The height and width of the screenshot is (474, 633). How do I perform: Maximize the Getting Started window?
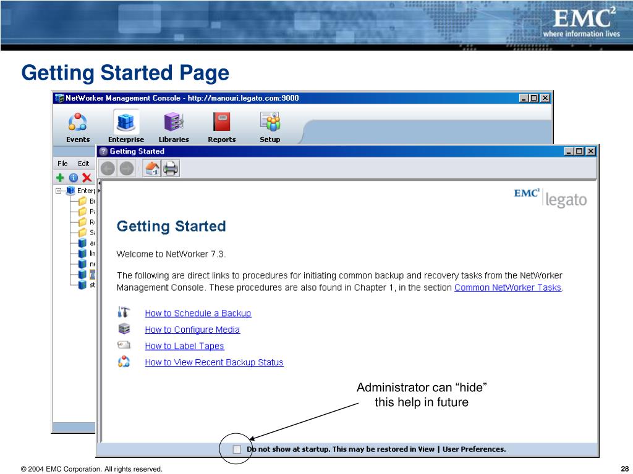coord(579,151)
